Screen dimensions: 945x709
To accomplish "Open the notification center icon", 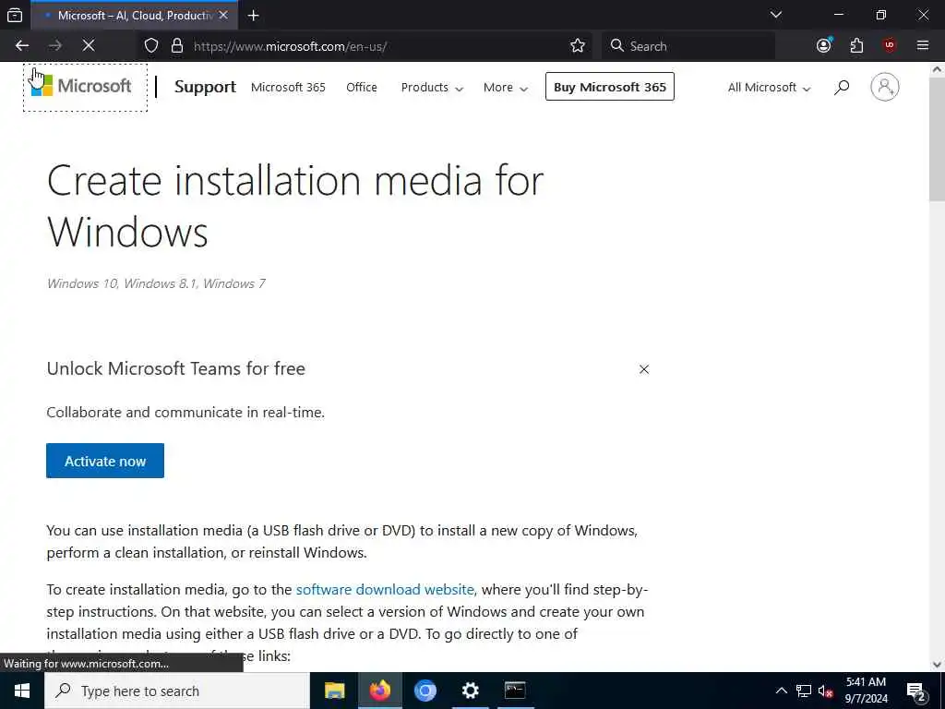I will pos(916,691).
